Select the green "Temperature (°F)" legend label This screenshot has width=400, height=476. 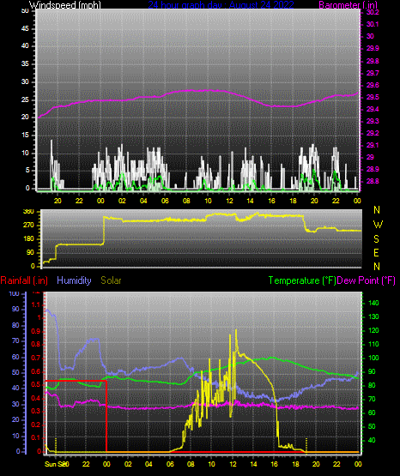click(302, 280)
